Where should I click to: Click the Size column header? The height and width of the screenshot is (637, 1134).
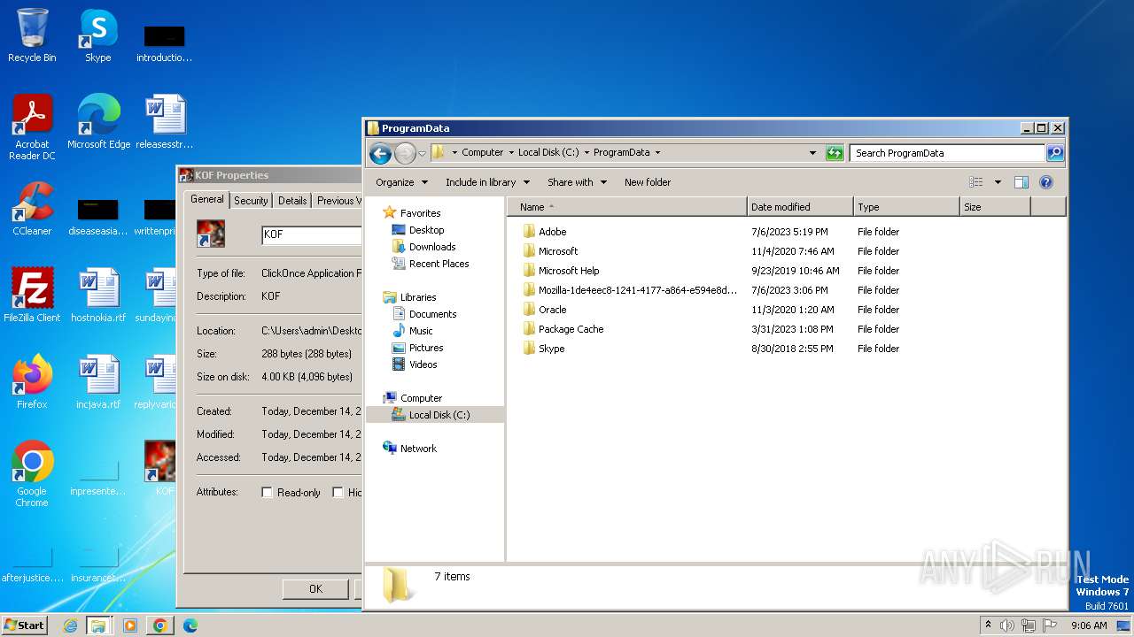pyautogui.click(x=995, y=207)
